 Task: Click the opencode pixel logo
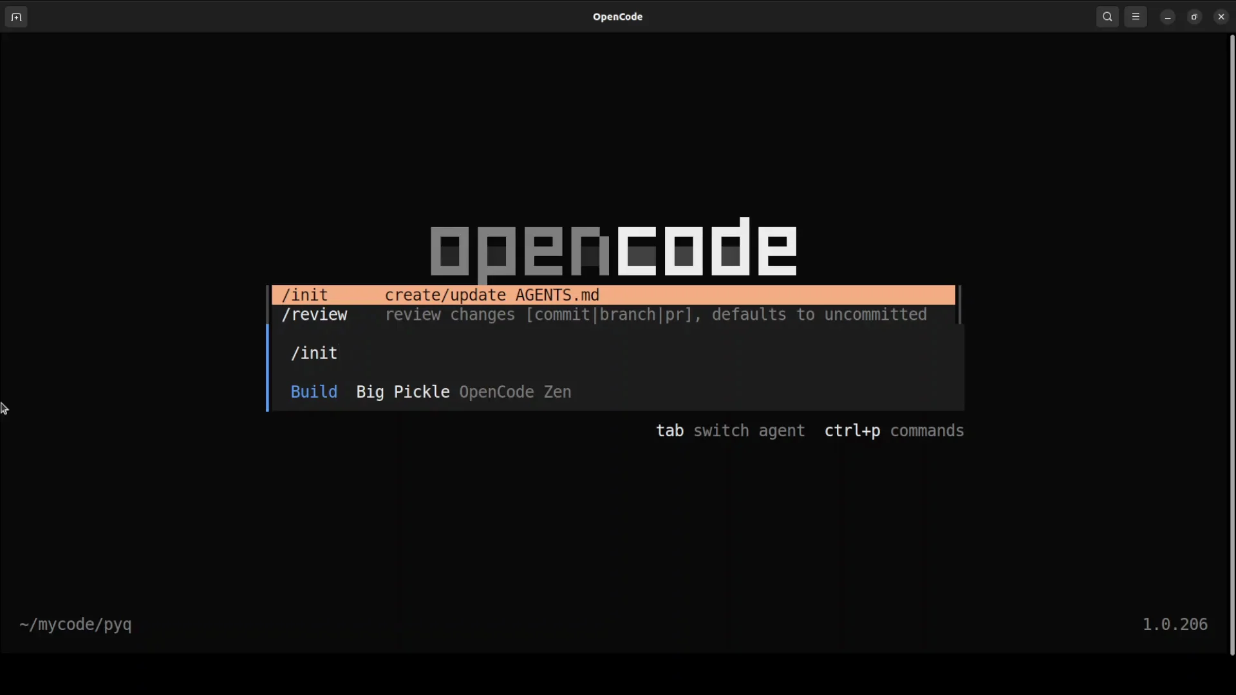613,248
